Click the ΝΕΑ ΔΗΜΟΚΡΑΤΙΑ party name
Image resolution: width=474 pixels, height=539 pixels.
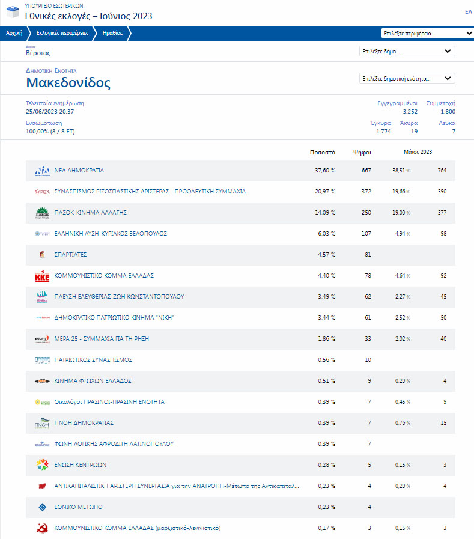click(x=79, y=171)
